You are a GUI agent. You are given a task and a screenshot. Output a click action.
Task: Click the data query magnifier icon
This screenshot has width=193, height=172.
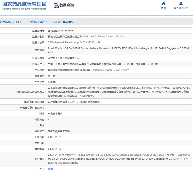[x=57, y=6]
